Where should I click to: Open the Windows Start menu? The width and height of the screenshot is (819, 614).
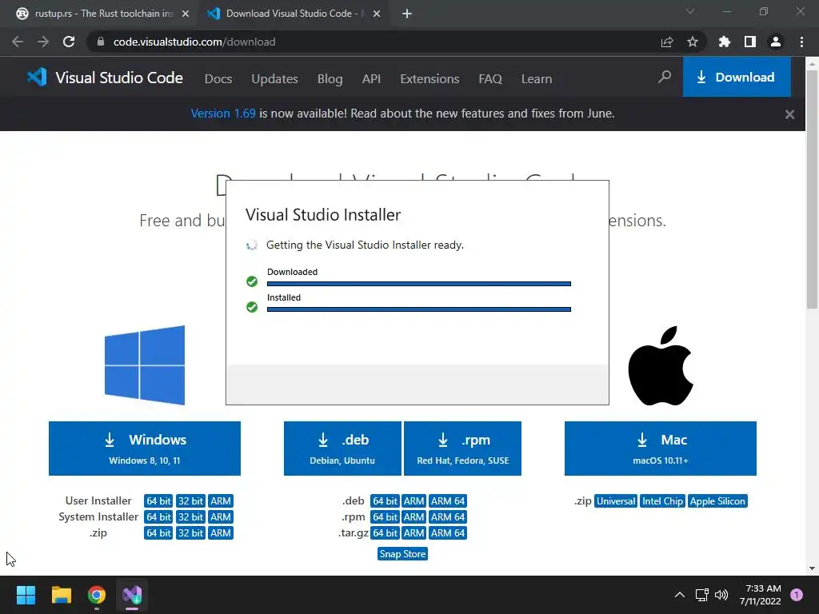point(26,595)
